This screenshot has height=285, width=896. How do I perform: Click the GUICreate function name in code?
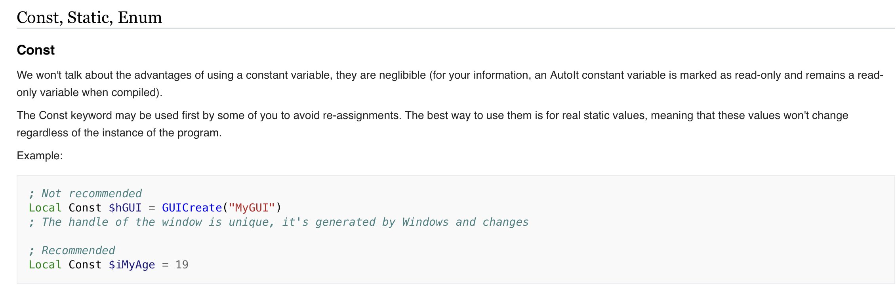pyautogui.click(x=192, y=208)
